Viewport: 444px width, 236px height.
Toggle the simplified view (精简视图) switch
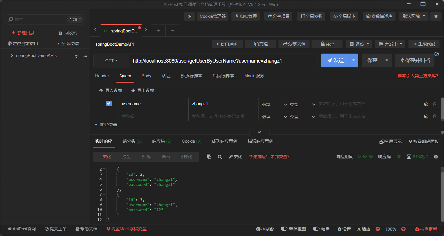[284, 229]
